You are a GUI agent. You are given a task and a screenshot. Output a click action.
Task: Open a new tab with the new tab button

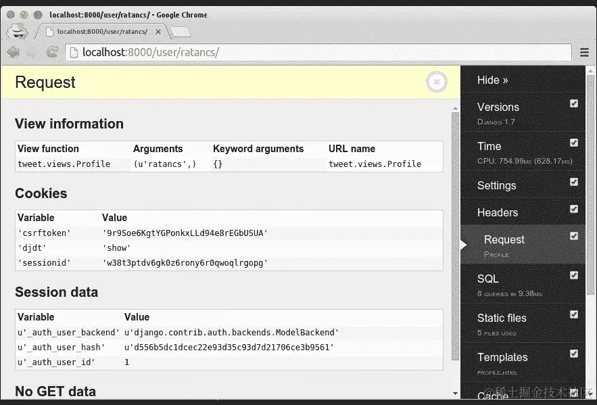[x=181, y=32]
